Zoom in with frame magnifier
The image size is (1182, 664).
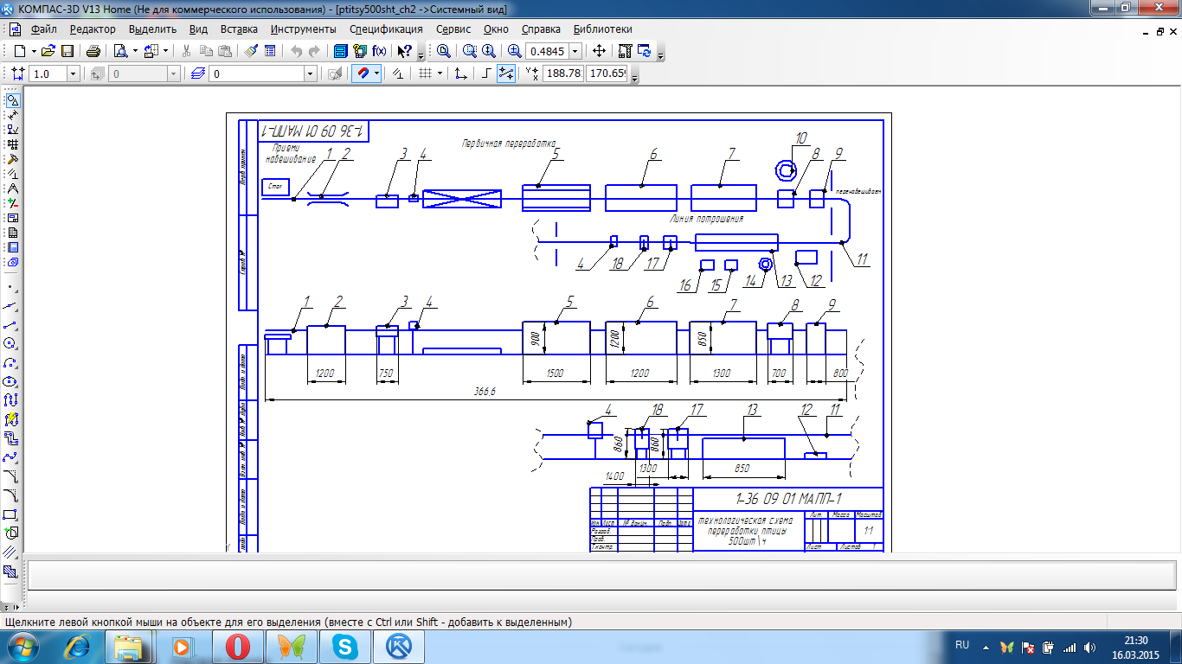point(468,51)
